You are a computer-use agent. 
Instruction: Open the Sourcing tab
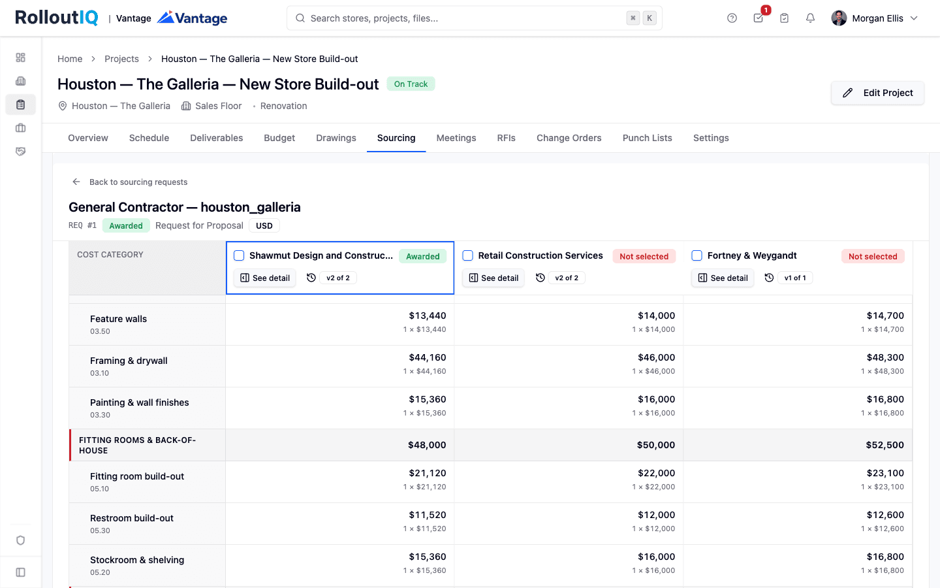tap(396, 138)
